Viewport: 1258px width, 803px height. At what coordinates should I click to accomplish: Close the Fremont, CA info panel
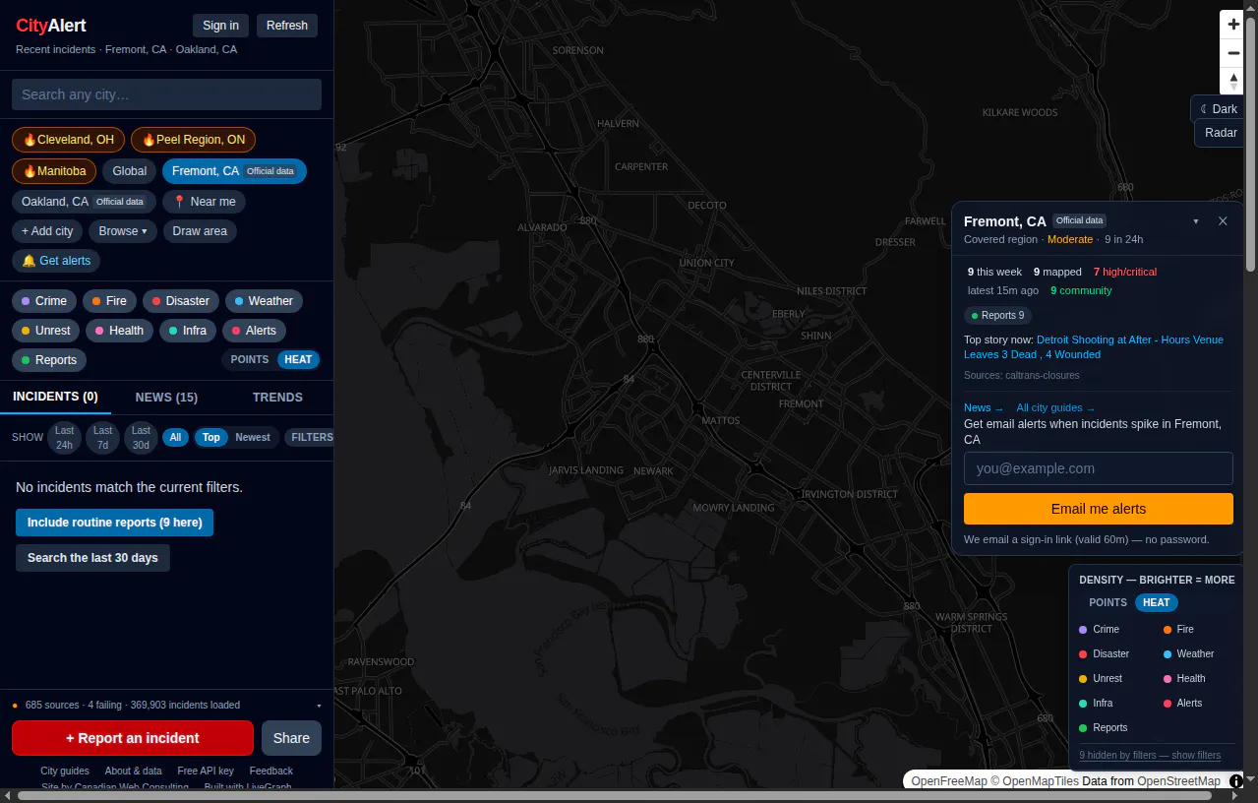click(x=1223, y=221)
